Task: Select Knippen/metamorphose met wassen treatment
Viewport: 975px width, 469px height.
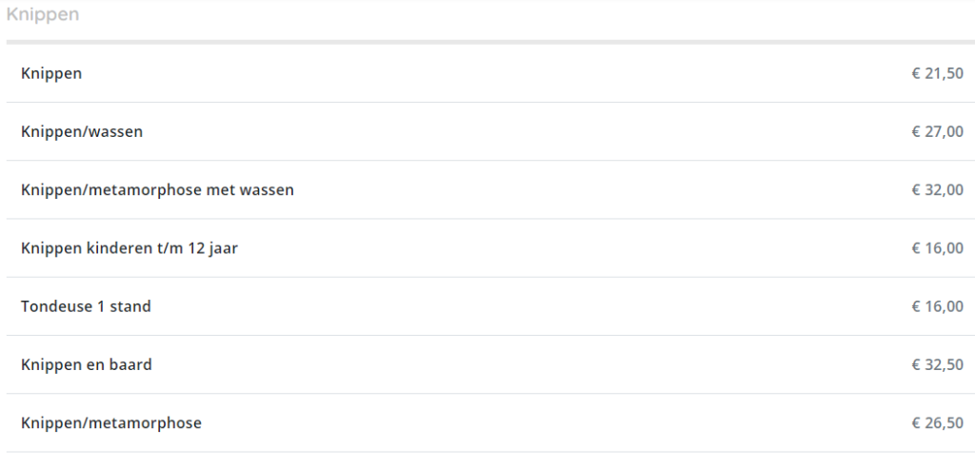Action: pos(157,190)
